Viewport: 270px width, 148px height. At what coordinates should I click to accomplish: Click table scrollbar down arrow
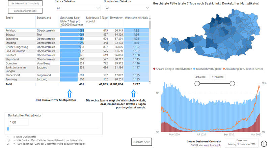150,82
